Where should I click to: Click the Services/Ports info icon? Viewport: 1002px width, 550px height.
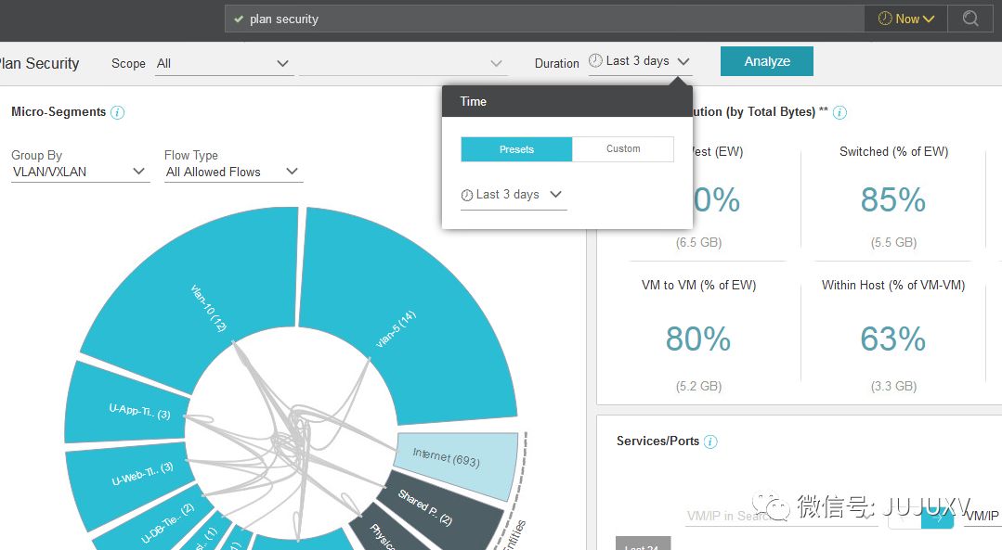click(710, 441)
